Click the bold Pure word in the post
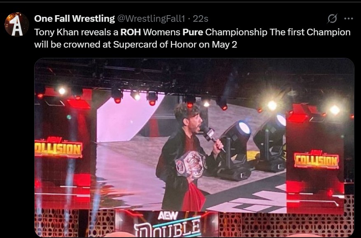This screenshot has height=238, width=361. (193, 32)
